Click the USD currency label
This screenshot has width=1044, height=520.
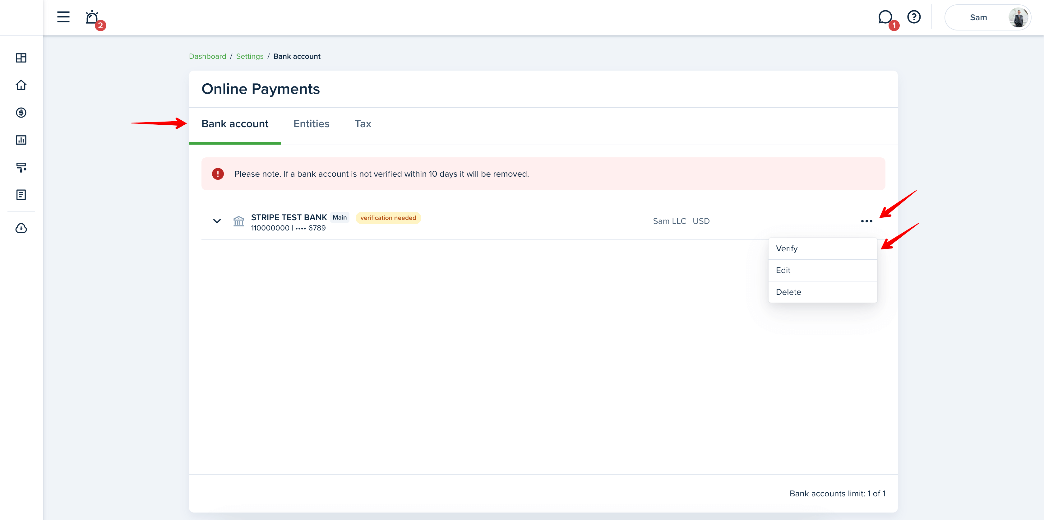coord(701,221)
